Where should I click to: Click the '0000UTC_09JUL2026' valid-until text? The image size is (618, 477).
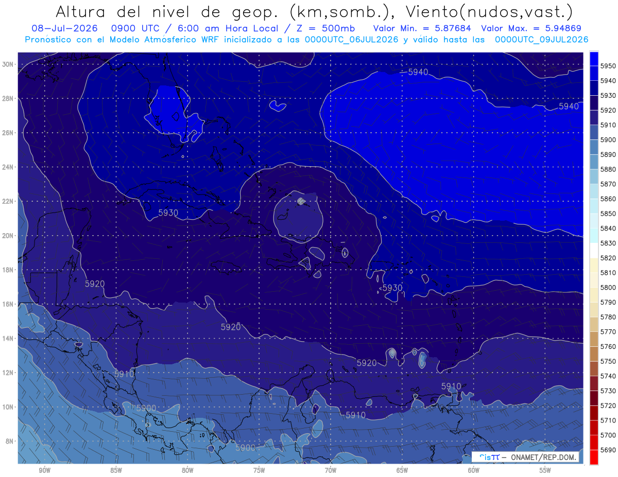coord(541,39)
